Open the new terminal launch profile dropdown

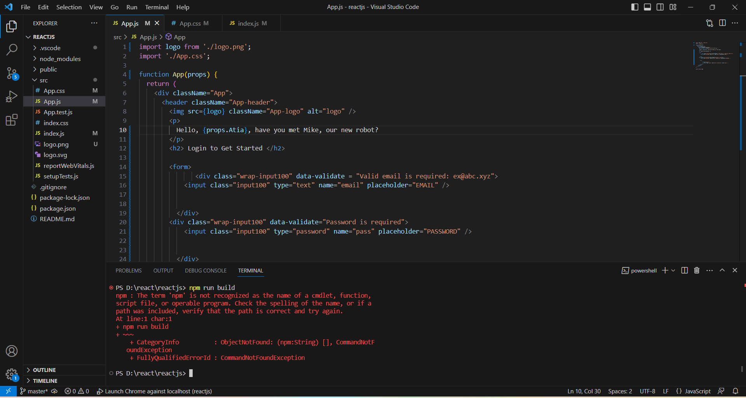[673, 271]
